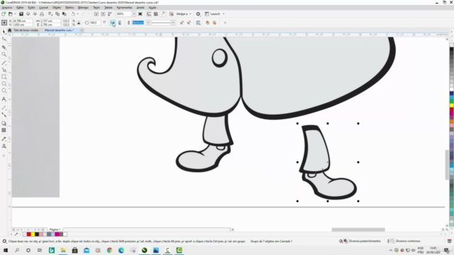Select the Zoom magnifier tool
Screen dimensions: 454x255
coord(4,55)
